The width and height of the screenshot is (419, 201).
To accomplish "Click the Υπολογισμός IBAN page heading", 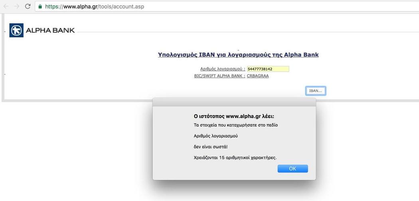I will (x=238, y=55).
